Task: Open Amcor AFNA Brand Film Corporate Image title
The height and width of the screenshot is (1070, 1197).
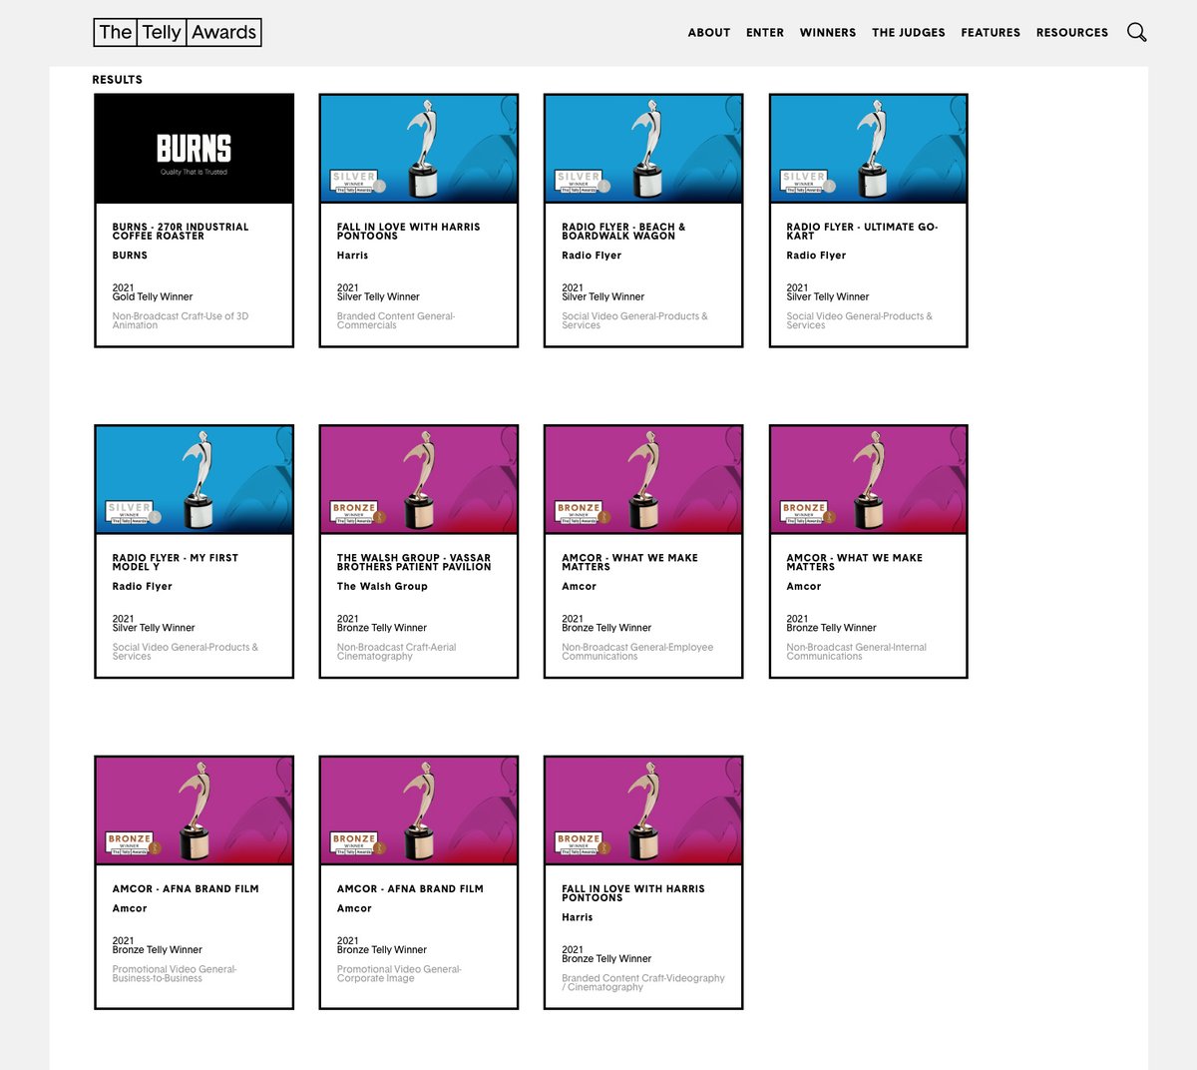Action: tap(410, 888)
